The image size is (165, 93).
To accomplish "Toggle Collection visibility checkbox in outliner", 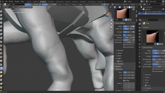I will tap(163, 9).
